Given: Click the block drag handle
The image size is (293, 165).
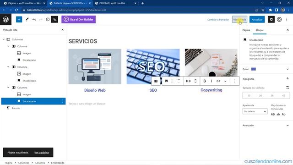Looking at the screenshot, I should pos(172,81).
